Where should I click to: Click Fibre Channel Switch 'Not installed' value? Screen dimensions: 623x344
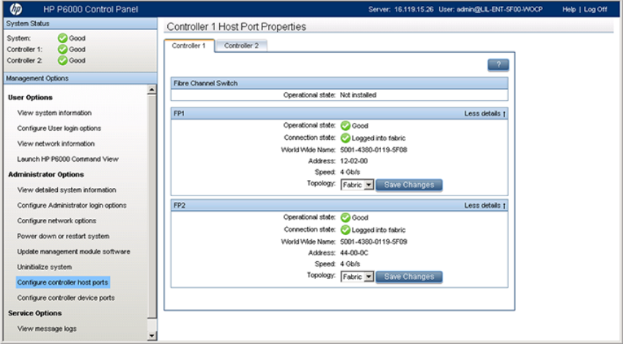pyautogui.click(x=358, y=95)
